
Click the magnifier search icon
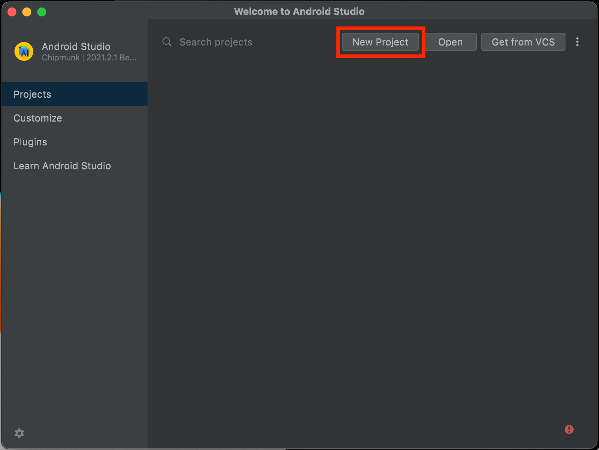[167, 42]
